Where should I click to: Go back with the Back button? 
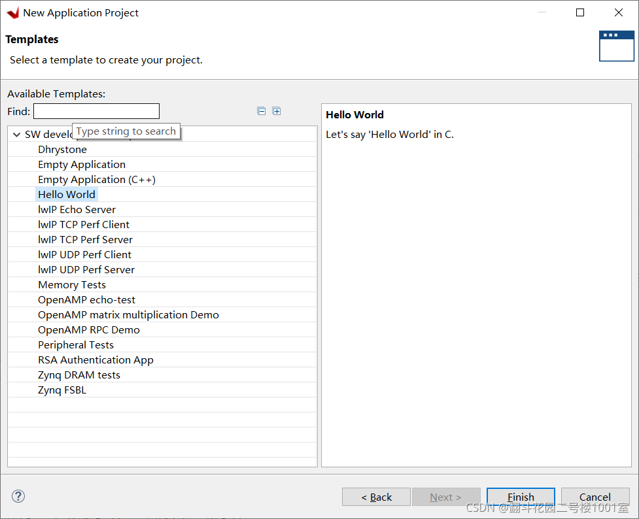(x=376, y=497)
